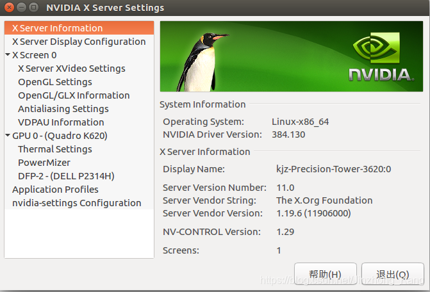The image size is (430, 292).
Task: Click the NVIDIA Driver Version label
Action: (x=212, y=134)
